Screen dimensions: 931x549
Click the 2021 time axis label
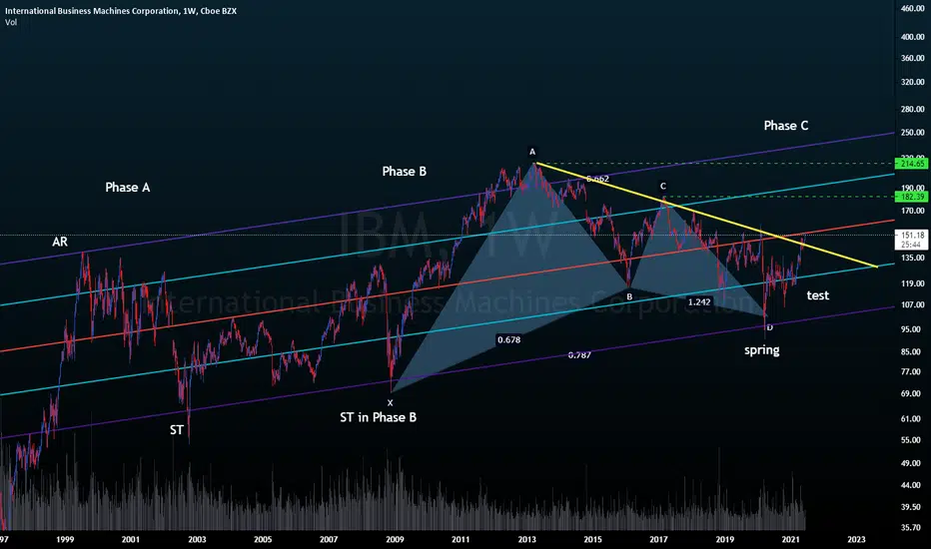(790, 539)
